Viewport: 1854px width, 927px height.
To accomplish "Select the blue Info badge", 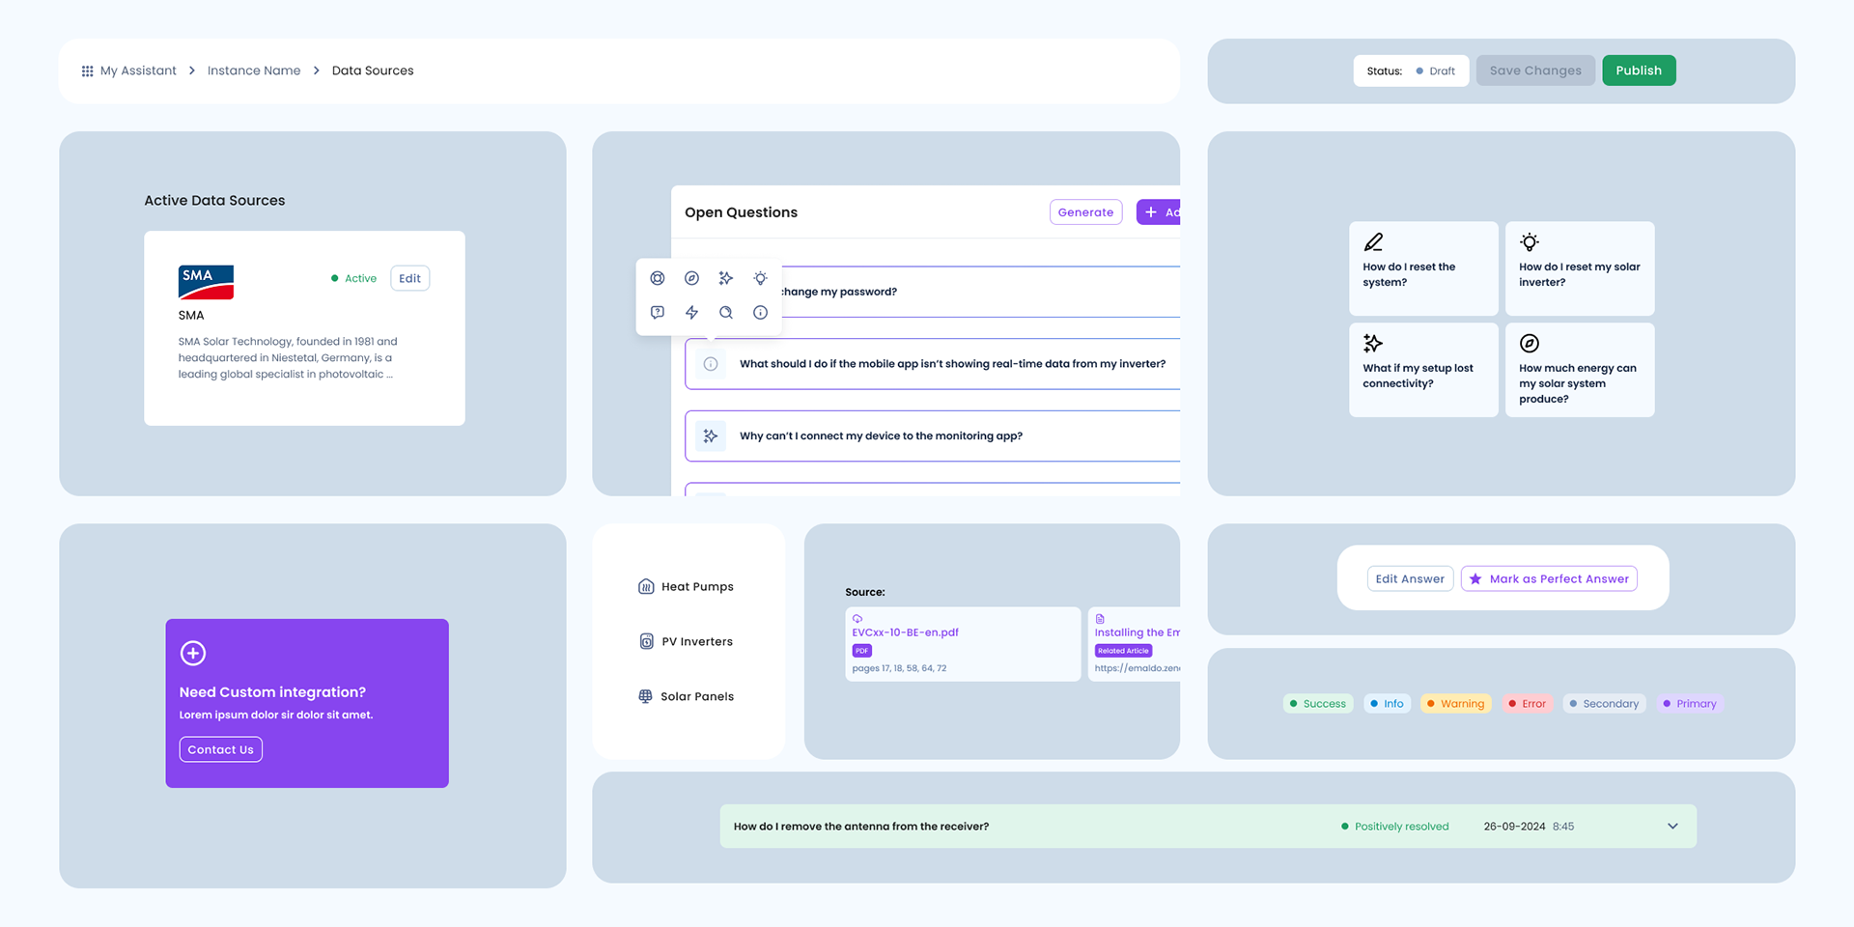I will click(1387, 704).
